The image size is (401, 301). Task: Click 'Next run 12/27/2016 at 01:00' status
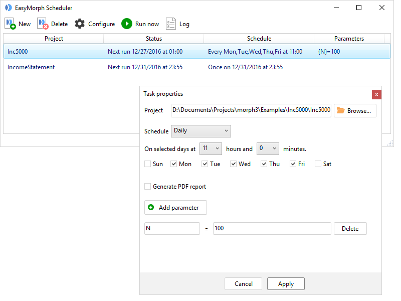click(145, 52)
